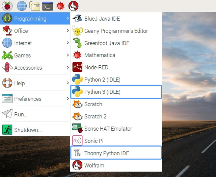Click the Games space invader icon

[7, 55]
